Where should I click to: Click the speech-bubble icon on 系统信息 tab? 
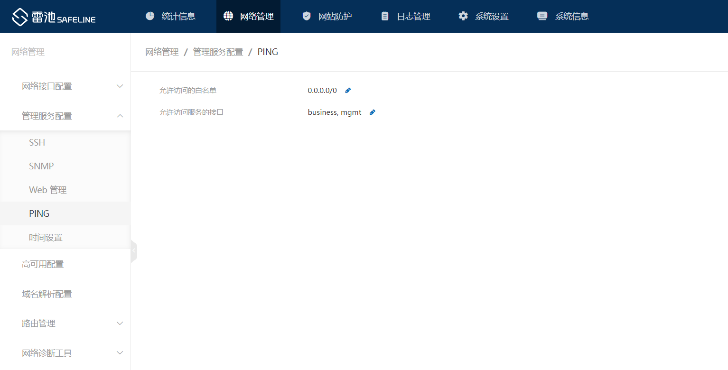pos(541,16)
